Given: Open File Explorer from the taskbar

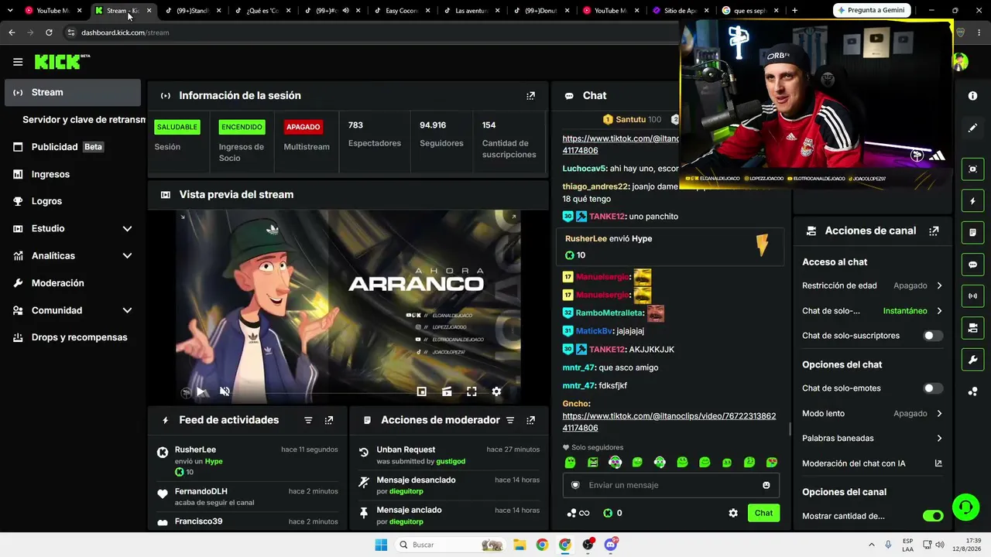Looking at the screenshot, I should (x=519, y=545).
